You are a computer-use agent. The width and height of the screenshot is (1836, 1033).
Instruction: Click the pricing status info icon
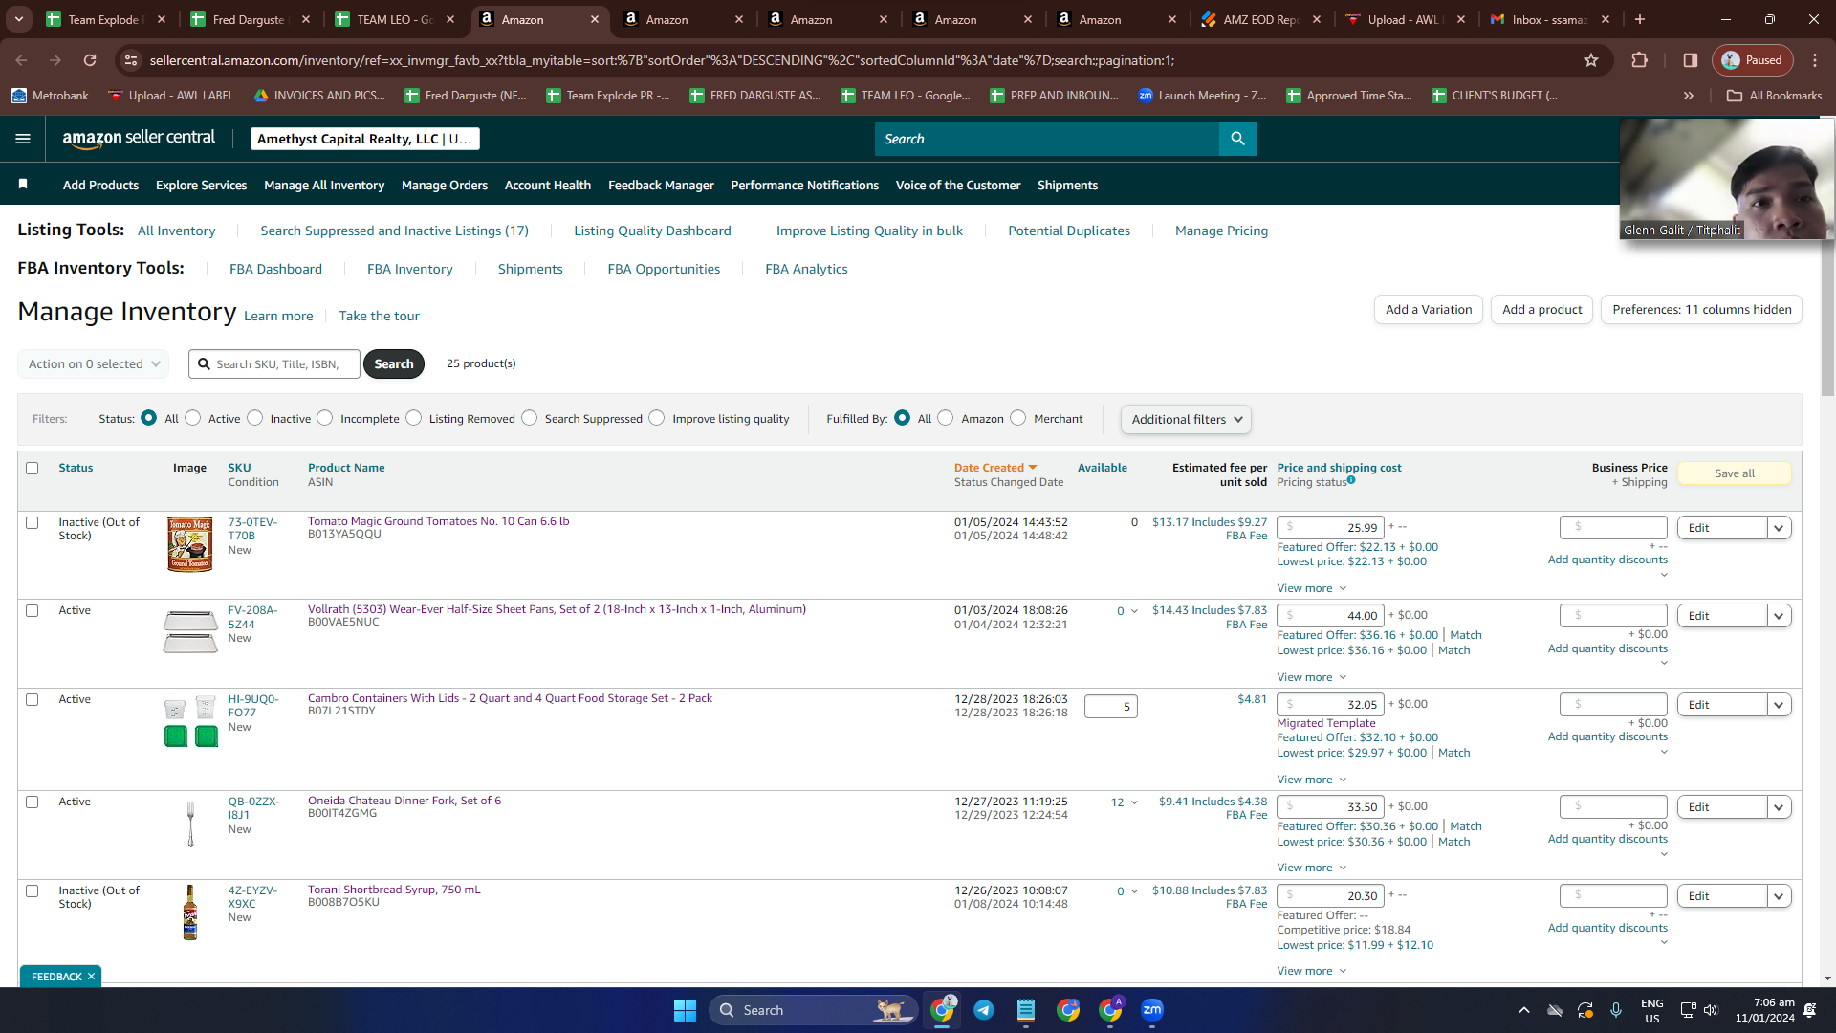click(1351, 480)
